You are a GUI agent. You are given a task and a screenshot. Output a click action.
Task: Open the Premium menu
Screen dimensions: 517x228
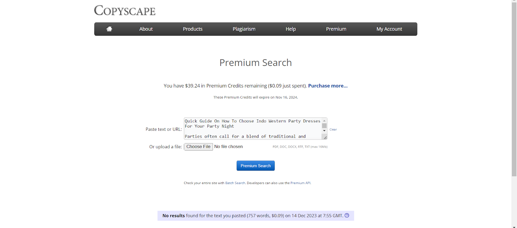tap(336, 29)
